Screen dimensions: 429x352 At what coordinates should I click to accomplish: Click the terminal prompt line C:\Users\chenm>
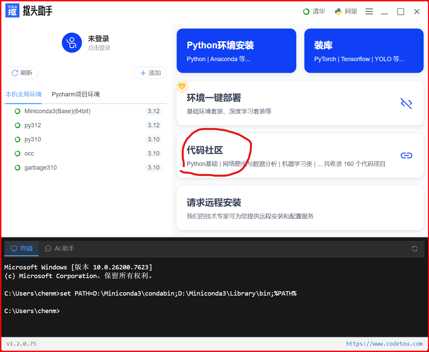pyautogui.click(x=32, y=311)
